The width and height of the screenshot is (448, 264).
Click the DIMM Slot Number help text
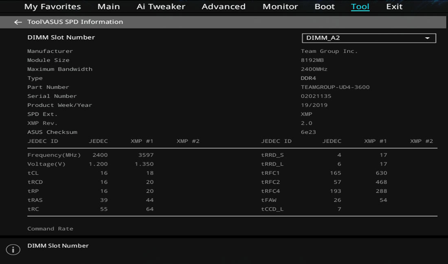click(x=58, y=246)
